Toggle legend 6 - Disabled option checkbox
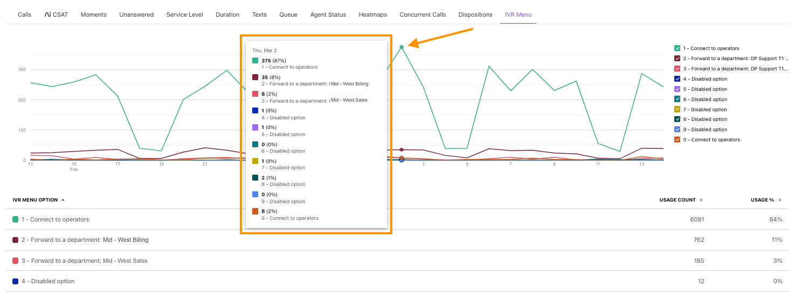 coord(677,99)
